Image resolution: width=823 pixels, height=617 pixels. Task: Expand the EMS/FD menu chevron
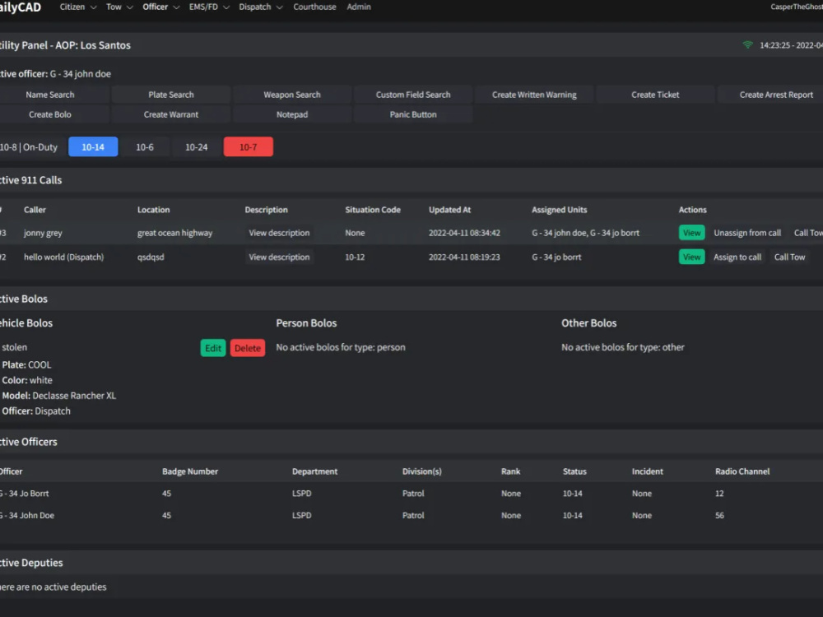tap(226, 7)
